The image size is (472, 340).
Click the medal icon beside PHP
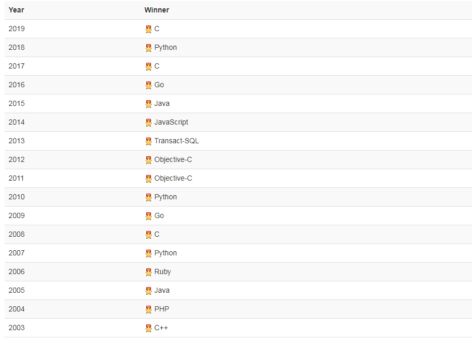click(x=148, y=309)
